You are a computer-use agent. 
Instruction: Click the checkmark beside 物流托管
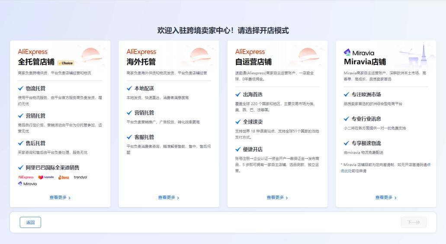[20, 88]
